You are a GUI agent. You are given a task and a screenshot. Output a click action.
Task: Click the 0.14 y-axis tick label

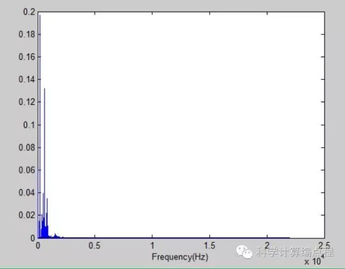click(26, 79)
